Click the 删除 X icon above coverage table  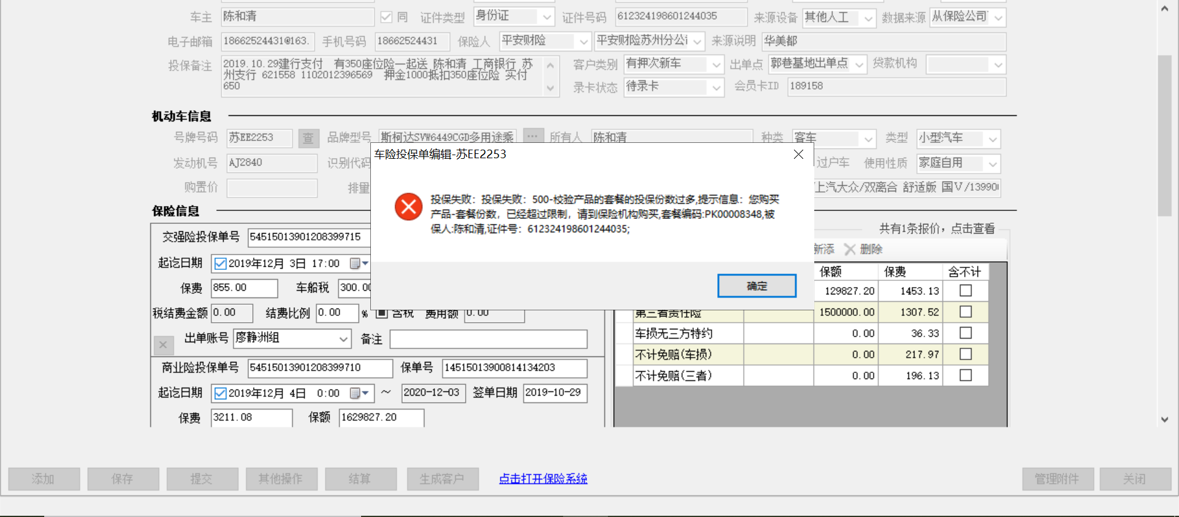[850, 249]
